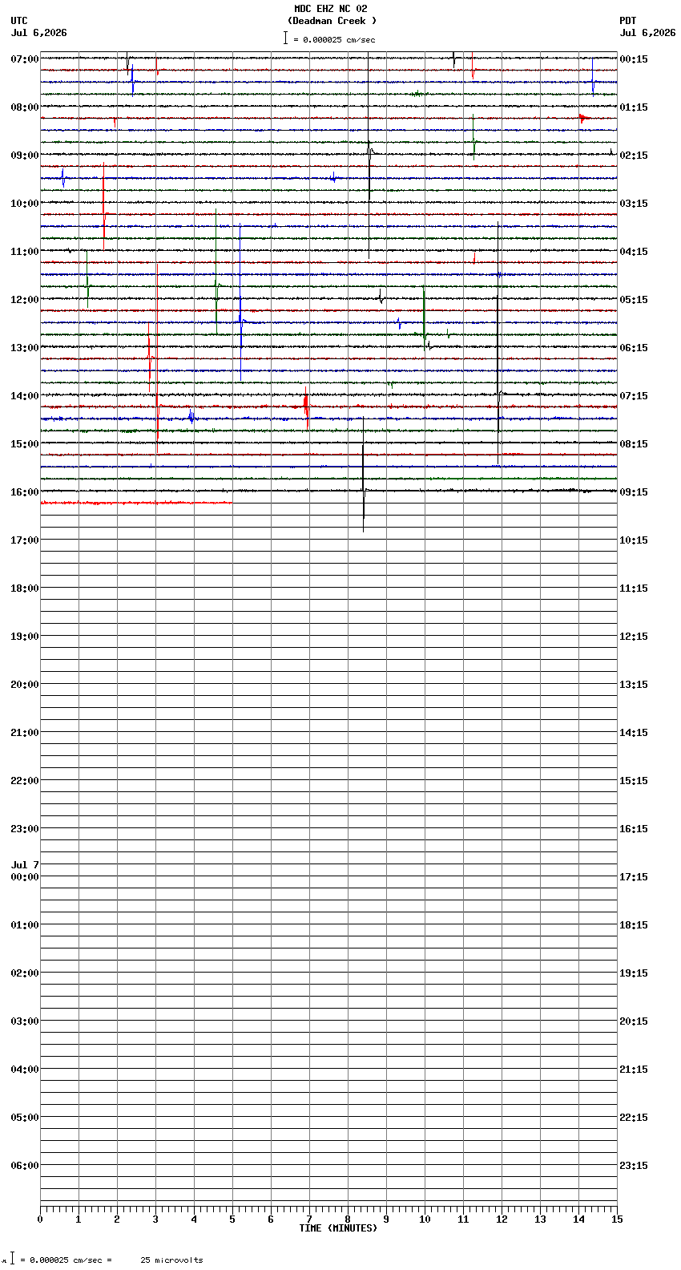Image resolution: width=681 pixels, height=1270 pixels.
Task: Click the '16:00' UTC time label
Action: pos(25,492)
